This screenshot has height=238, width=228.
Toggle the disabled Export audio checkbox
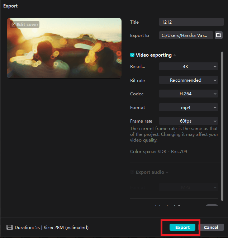tap(132, 172)
